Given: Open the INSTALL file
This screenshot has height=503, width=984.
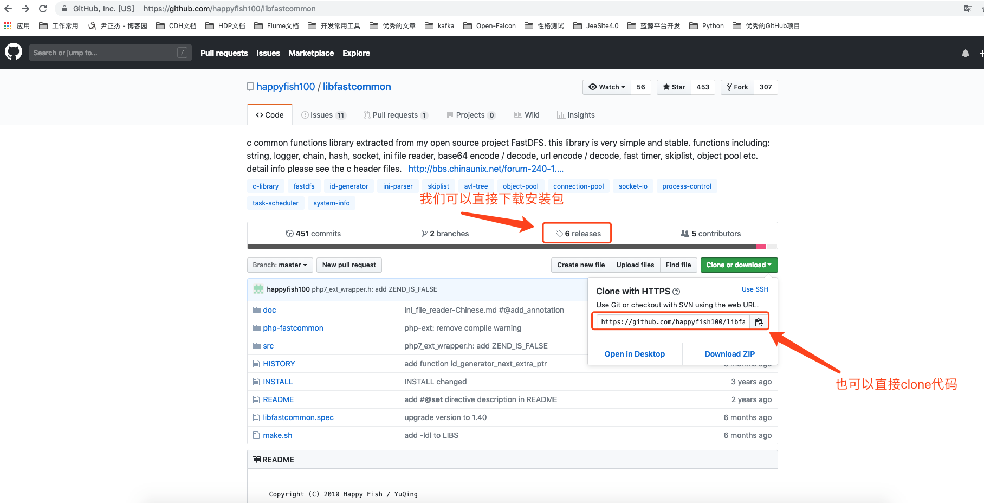Looking at the screenshot, I should point(277,382).
